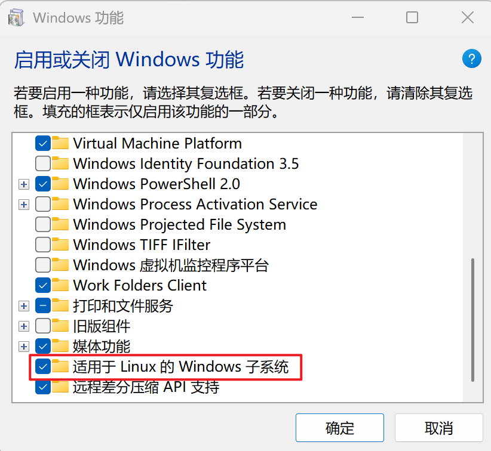
Task: Dismiss the dialog with 取消 button
Action: point(438,428)
